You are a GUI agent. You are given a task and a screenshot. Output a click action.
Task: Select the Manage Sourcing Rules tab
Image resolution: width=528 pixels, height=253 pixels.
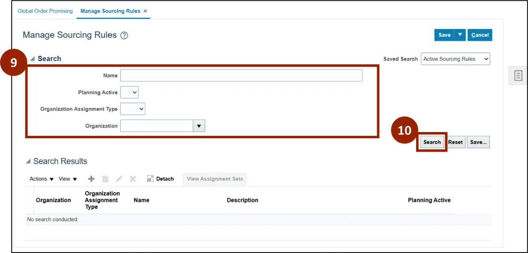coord(110,11)
